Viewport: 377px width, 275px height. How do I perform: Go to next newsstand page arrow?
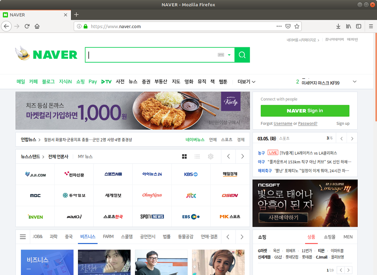tap(242, 157)
